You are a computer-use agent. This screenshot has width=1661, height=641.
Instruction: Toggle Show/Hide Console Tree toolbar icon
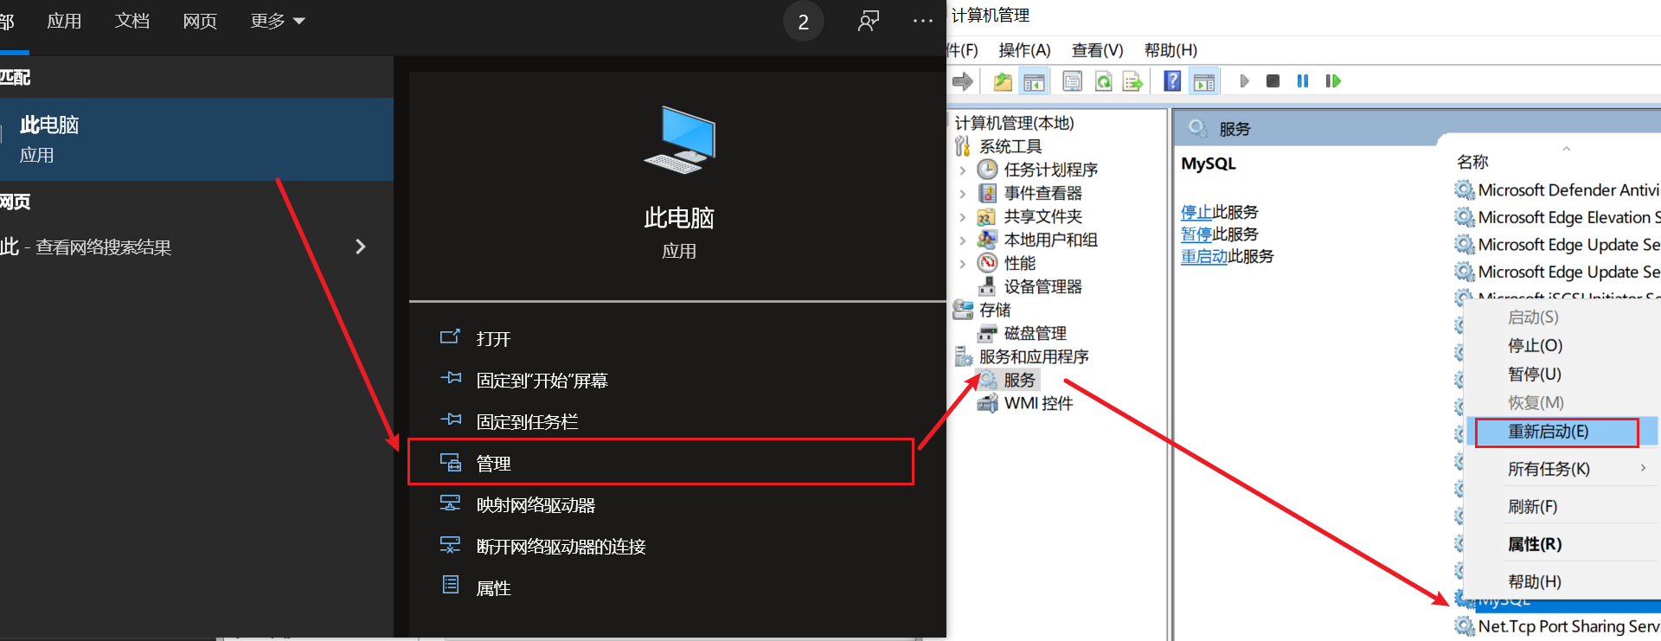(1034, 81)
